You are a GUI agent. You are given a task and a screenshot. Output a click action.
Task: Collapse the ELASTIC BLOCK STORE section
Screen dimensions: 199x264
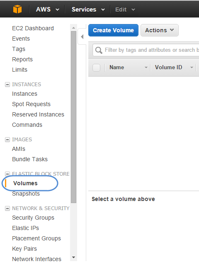pyautogui.click(x=7, y=174)
